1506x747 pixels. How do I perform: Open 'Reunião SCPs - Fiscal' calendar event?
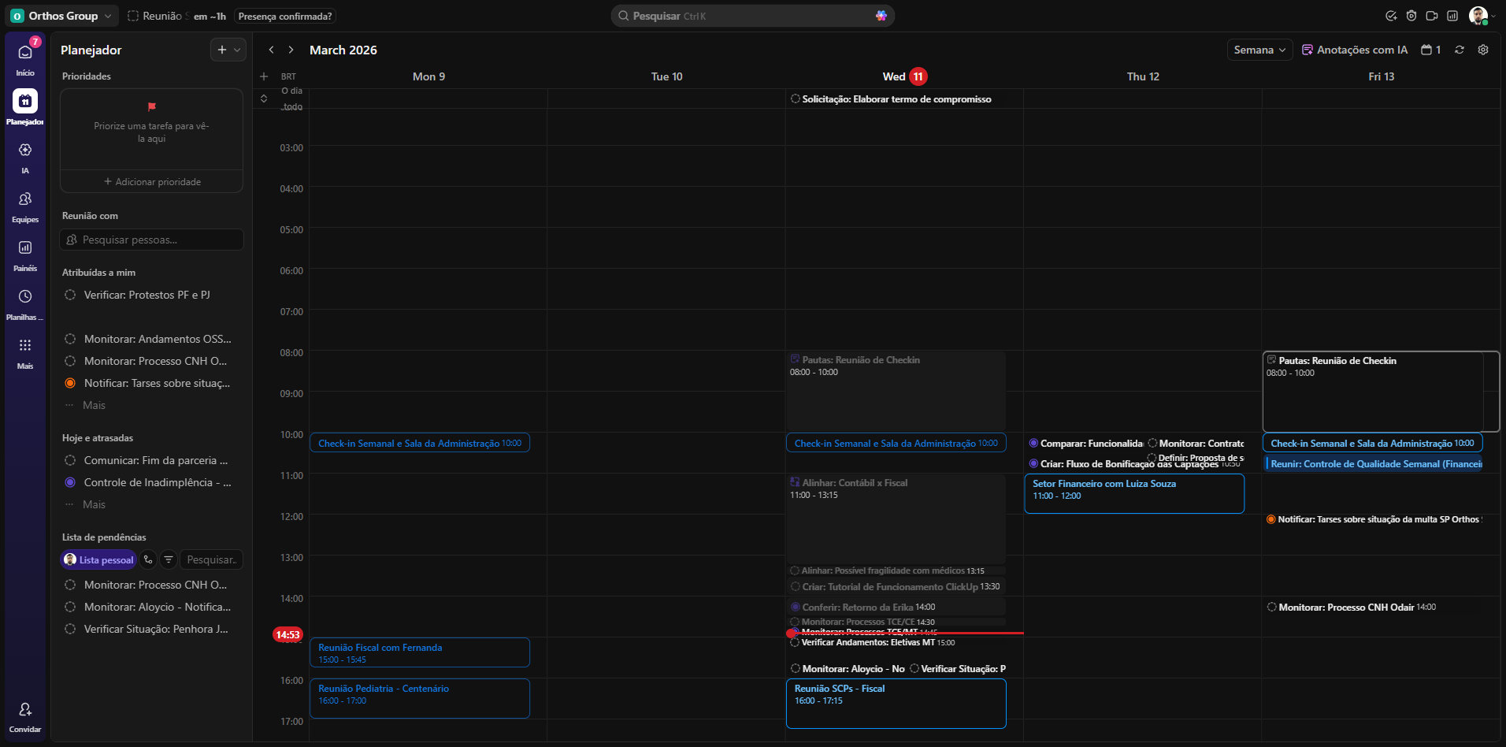point(896,703)
